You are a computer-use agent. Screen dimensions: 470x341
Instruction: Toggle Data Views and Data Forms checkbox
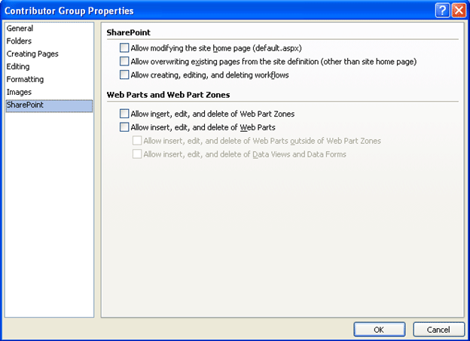pyautogui.click(x=137, y=154)
